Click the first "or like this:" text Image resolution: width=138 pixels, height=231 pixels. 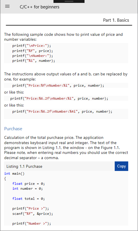(x=14, y=92)
